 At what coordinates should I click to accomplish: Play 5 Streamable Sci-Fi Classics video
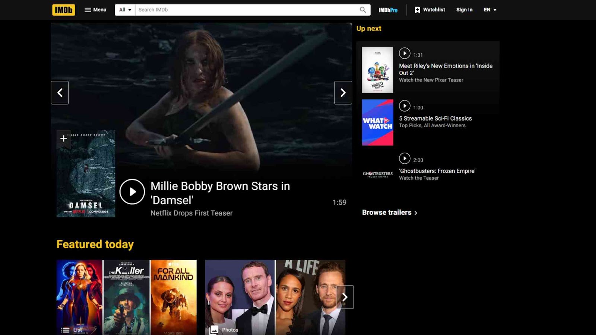(405, 106)
